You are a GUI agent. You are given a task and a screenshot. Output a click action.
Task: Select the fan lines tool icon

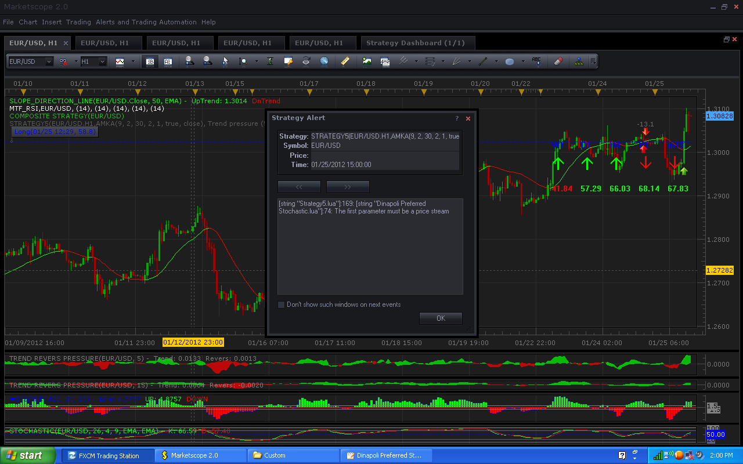[457, 61]
